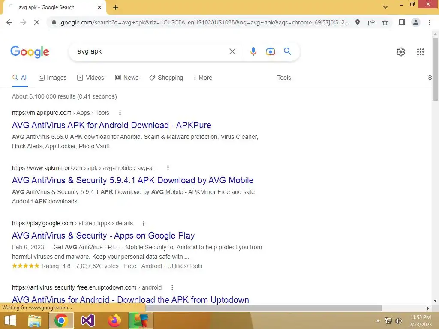Go to Google logo homepage
439x329 pixels.
[x=30, y=52]
